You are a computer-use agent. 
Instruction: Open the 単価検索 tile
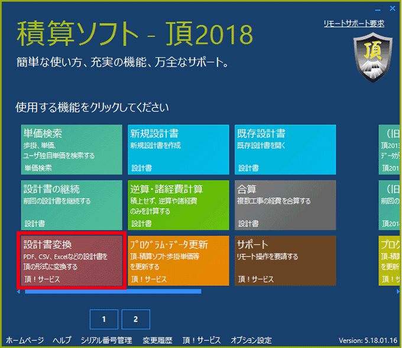point(72,150)
